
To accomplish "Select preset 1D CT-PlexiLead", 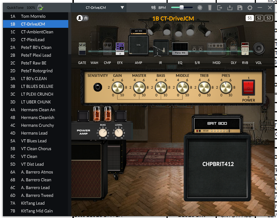I will pos(36,40).
